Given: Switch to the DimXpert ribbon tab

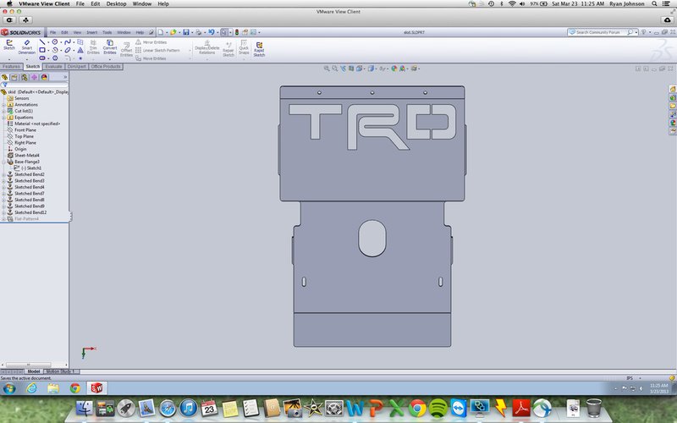Looking at the screenshot, I should 77,67.
